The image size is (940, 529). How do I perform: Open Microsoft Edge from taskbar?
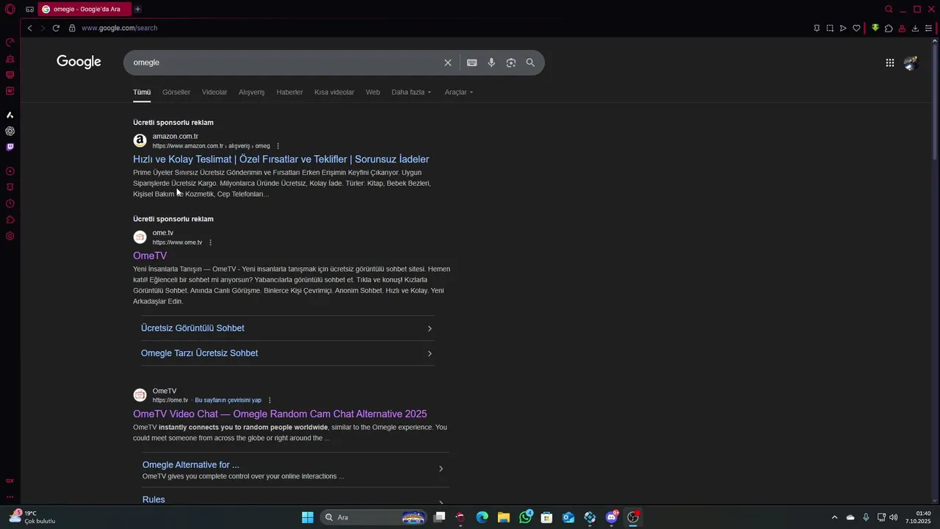[x=482, y=517]
